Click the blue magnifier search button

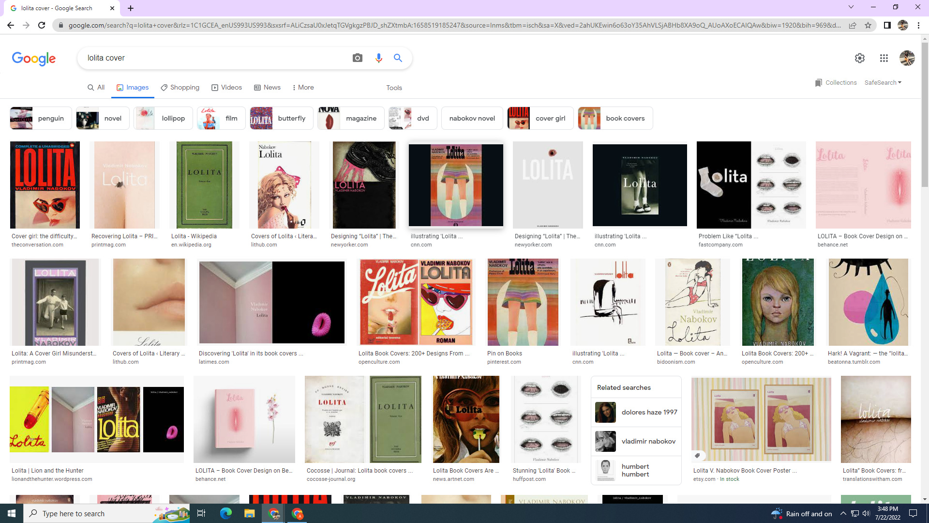[x=398, y=58]
